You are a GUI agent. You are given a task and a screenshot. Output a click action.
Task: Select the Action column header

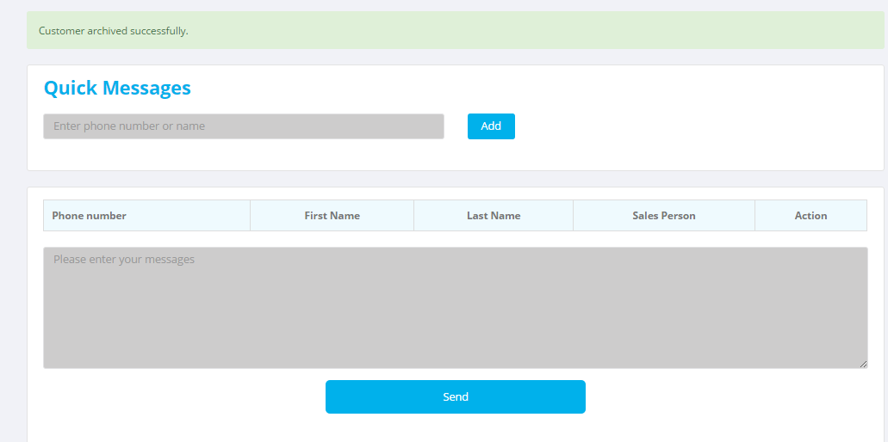pyautogui.click(x=810, y=215)
